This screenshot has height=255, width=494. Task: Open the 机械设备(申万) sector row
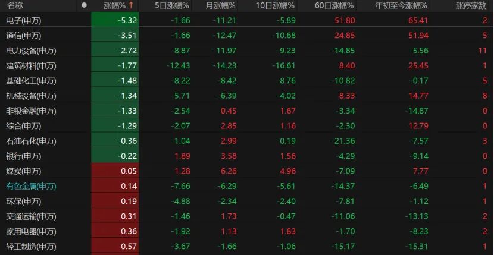pyautogui.click(x=31, y=96)
